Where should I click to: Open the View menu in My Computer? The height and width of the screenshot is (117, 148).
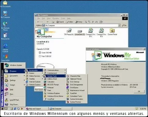click(x=49, y=19)
